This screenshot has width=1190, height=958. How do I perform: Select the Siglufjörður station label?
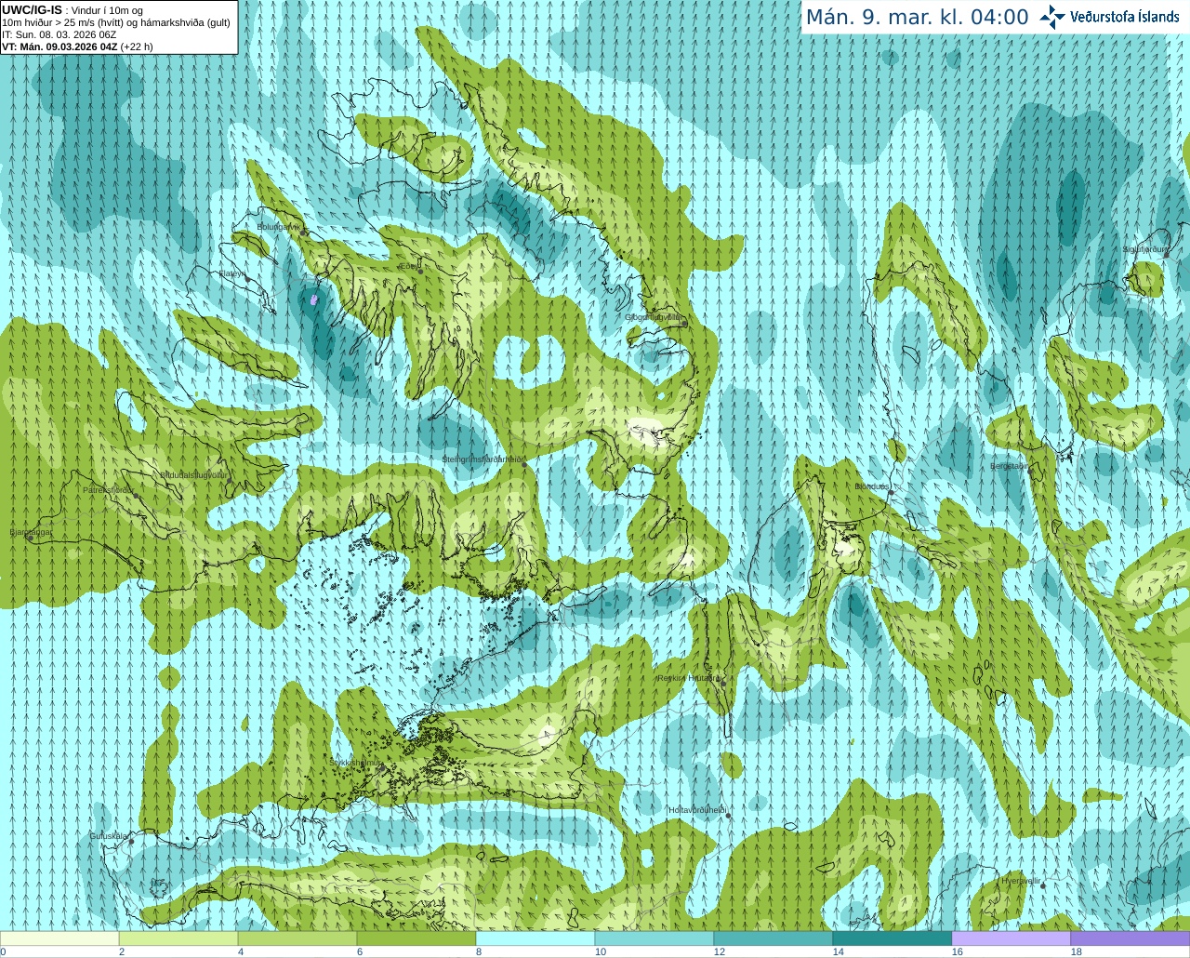click(1145, 249)
